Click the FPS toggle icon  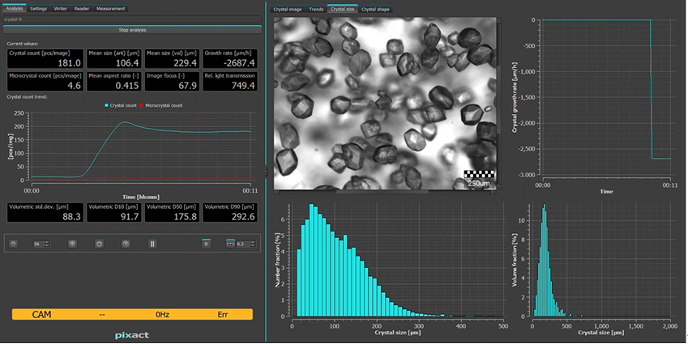(x=229, y=243)
